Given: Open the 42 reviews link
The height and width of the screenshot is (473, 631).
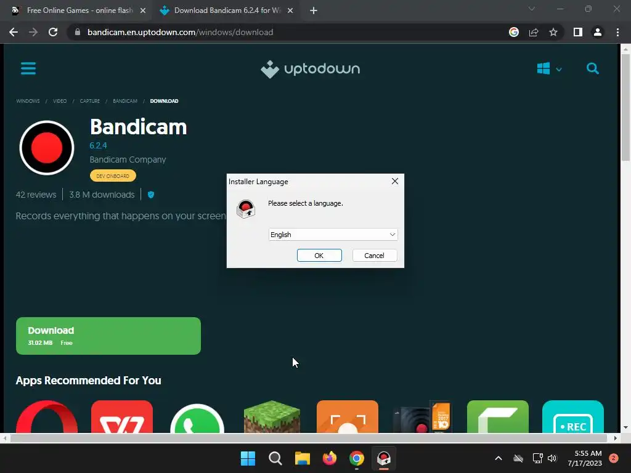Looking at the screenshot, I should 36,195.
